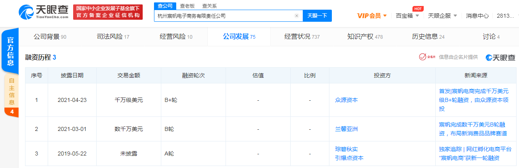Viewport: 519px width, 168px height.
Task: Go to 知识产权 section tab
Action: pos(365,37)
